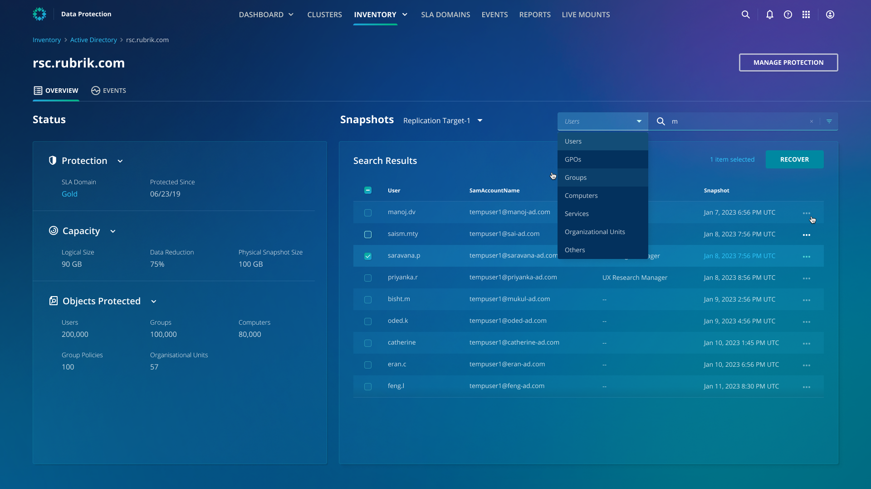Choose Users option in the dropdown list
This screenshot has height=489, width=871.
[603, 141]
